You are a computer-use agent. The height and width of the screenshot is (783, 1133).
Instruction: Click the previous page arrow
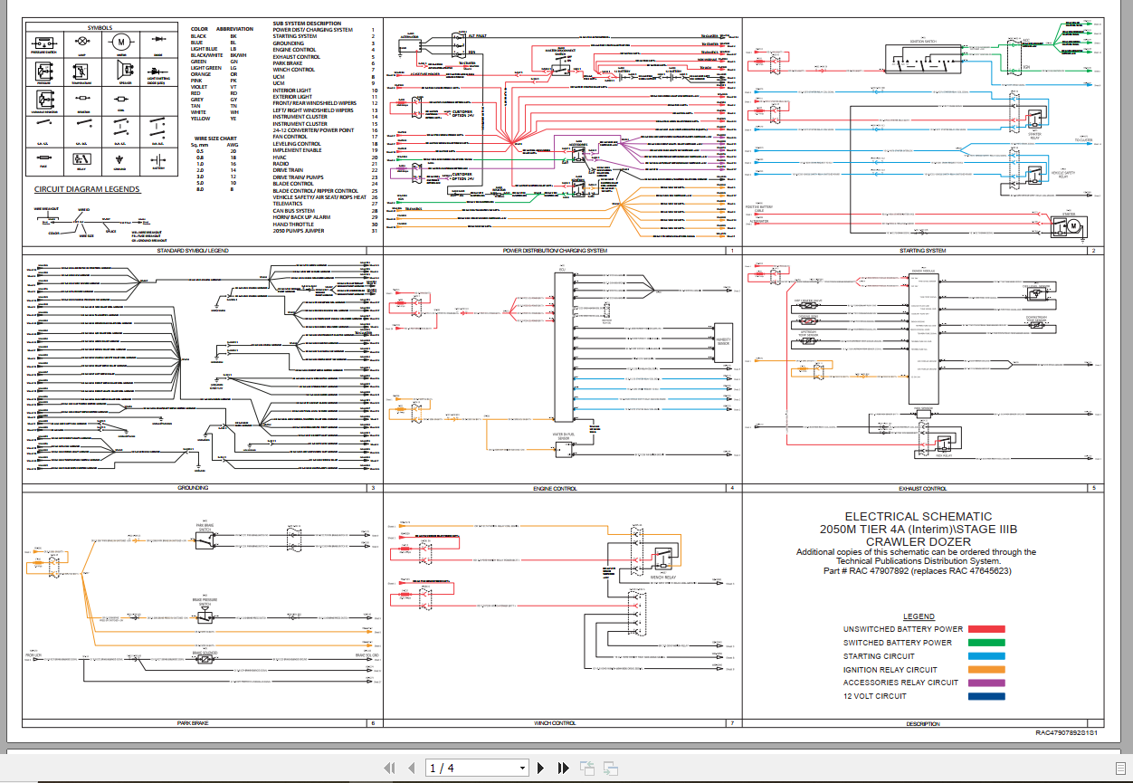pos(410,769)
